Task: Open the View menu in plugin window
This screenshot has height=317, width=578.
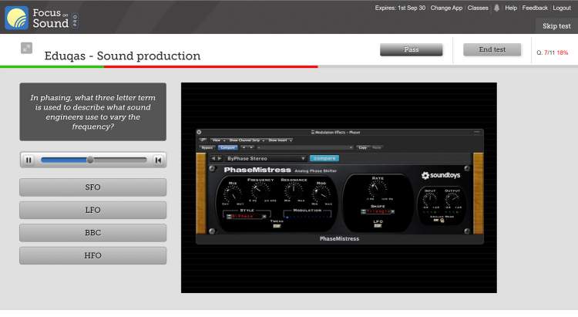Action: [218, 140]
